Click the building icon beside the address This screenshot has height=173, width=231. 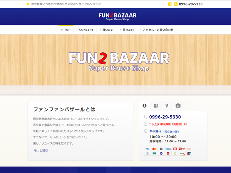point(146,124)
